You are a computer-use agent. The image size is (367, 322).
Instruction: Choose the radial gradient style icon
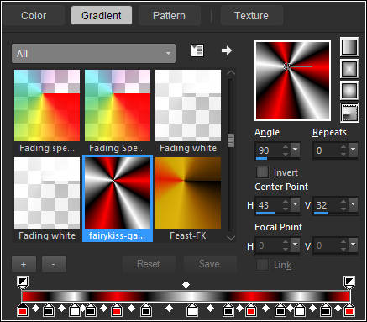coord(349,113)
